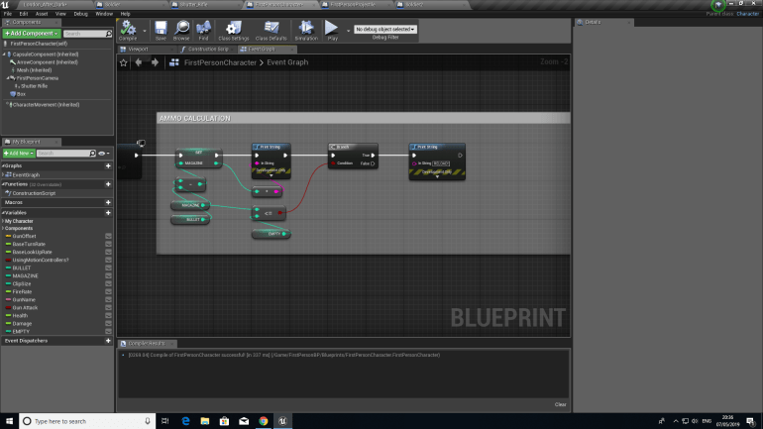Clear the compiler results log

pos(560,404)
